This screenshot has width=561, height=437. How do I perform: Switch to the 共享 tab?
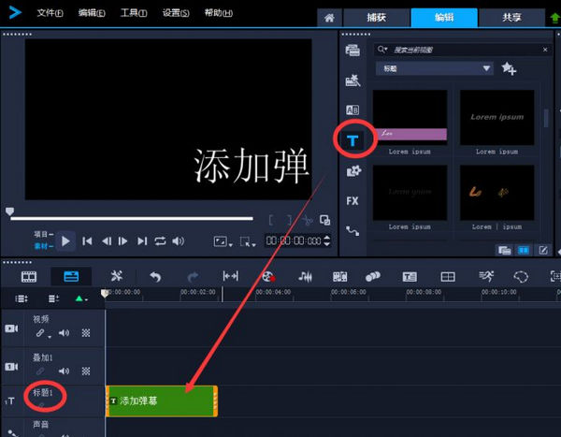(511, 18)
